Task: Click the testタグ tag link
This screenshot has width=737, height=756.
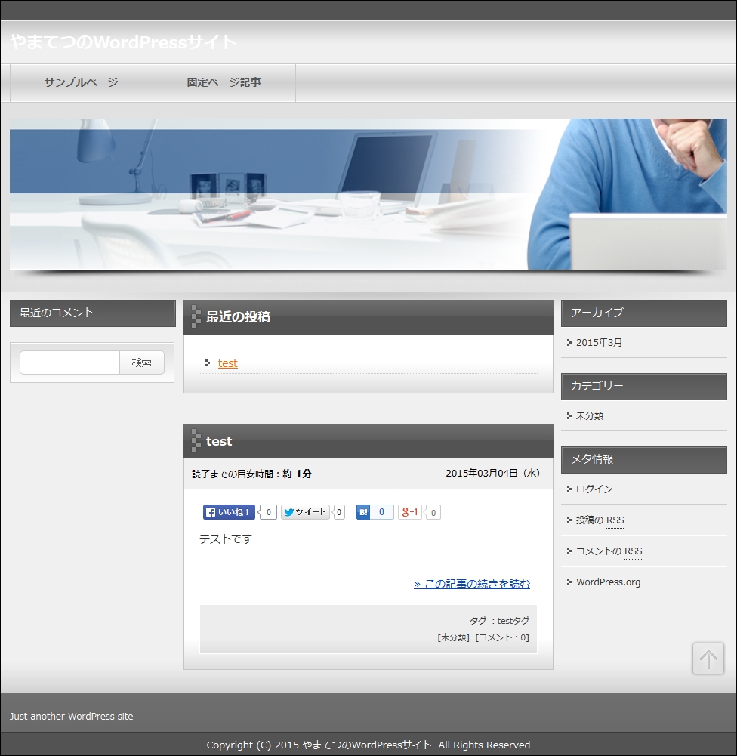Action: pos(513,621)
